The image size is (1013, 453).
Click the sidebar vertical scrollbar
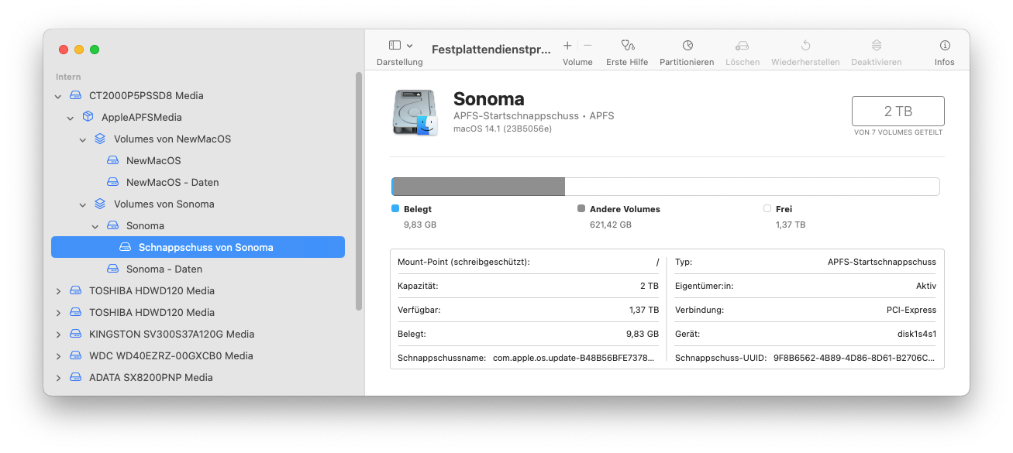click(x=358, y=191)
